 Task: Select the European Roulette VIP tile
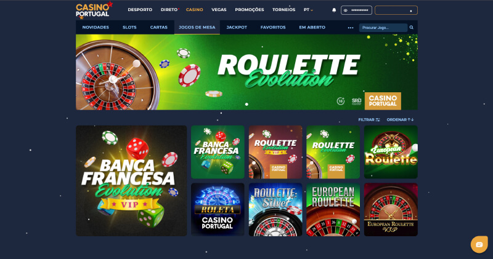391,210
